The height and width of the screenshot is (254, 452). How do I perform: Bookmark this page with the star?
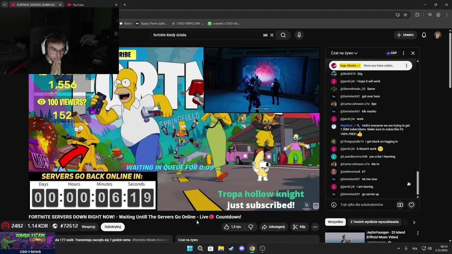coord(405,15)
